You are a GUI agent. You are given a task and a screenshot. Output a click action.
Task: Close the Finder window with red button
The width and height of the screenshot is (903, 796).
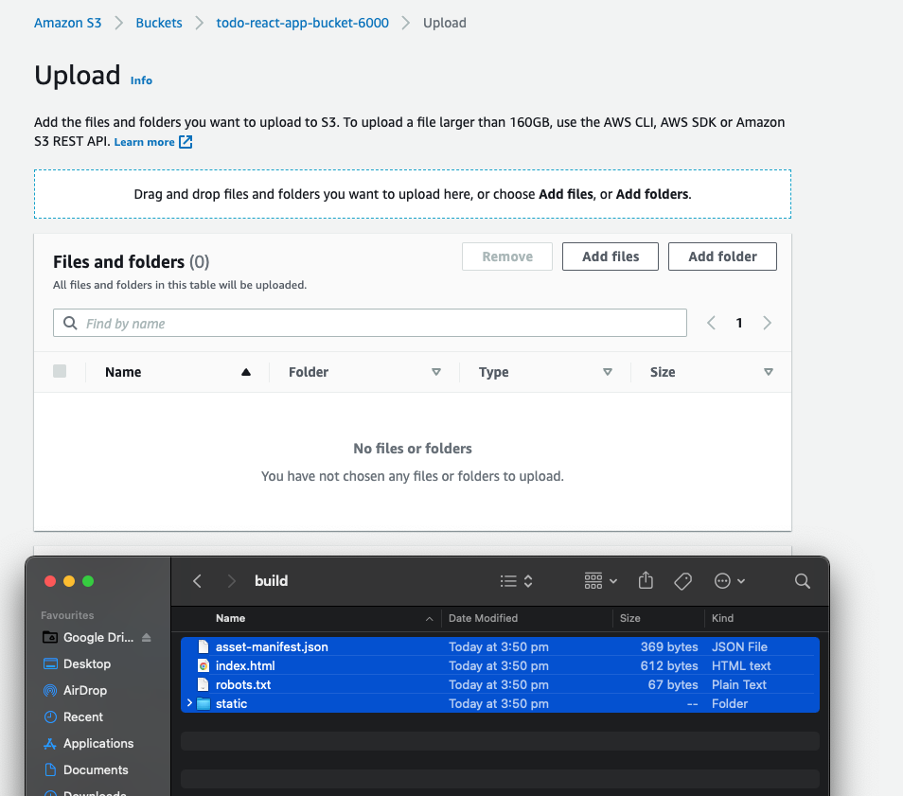click(x=50, y=581)
